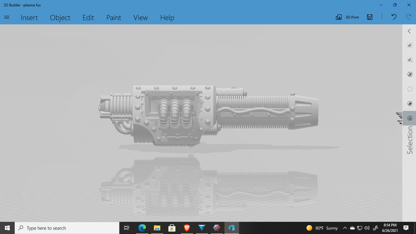Image resolution: width=416 pixels, height=234 pixels.
Task: Open the polyhedron gem app on the taskbar
Action: (x=217, y=228)
